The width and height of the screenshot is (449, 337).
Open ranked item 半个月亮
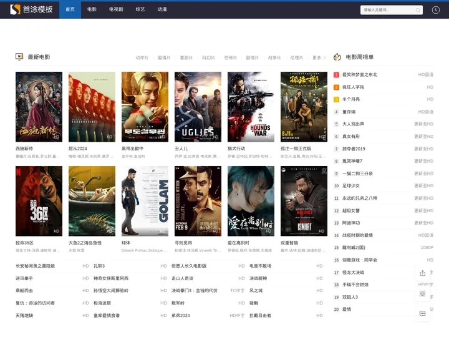coord(351,99)
